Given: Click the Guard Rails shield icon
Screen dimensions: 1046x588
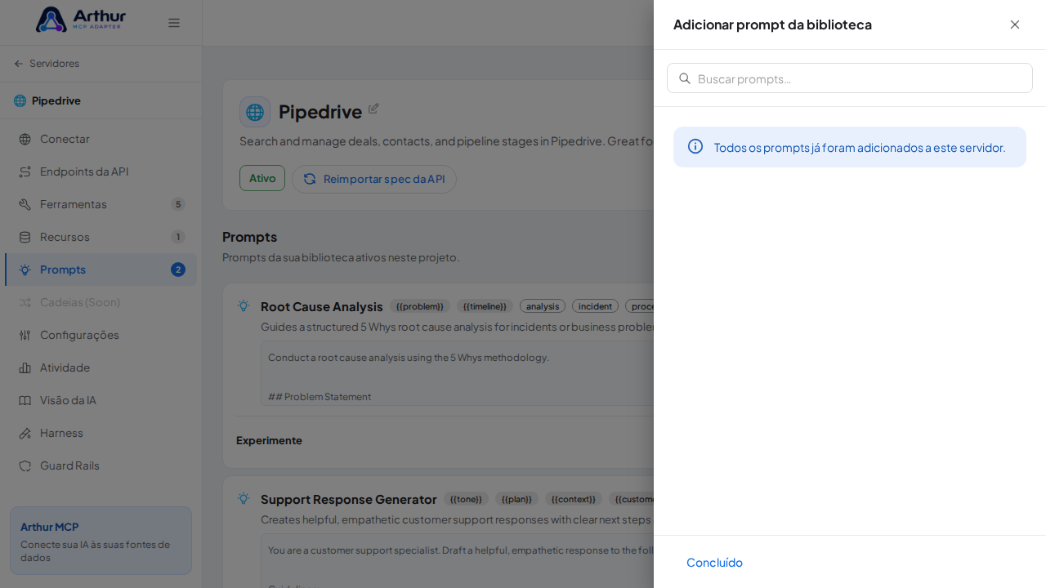Looking at the screenshot, I should 25,465.
